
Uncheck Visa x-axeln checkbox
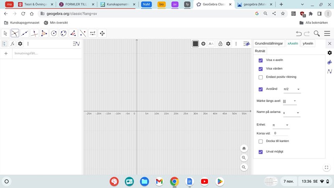click(261, 60)
